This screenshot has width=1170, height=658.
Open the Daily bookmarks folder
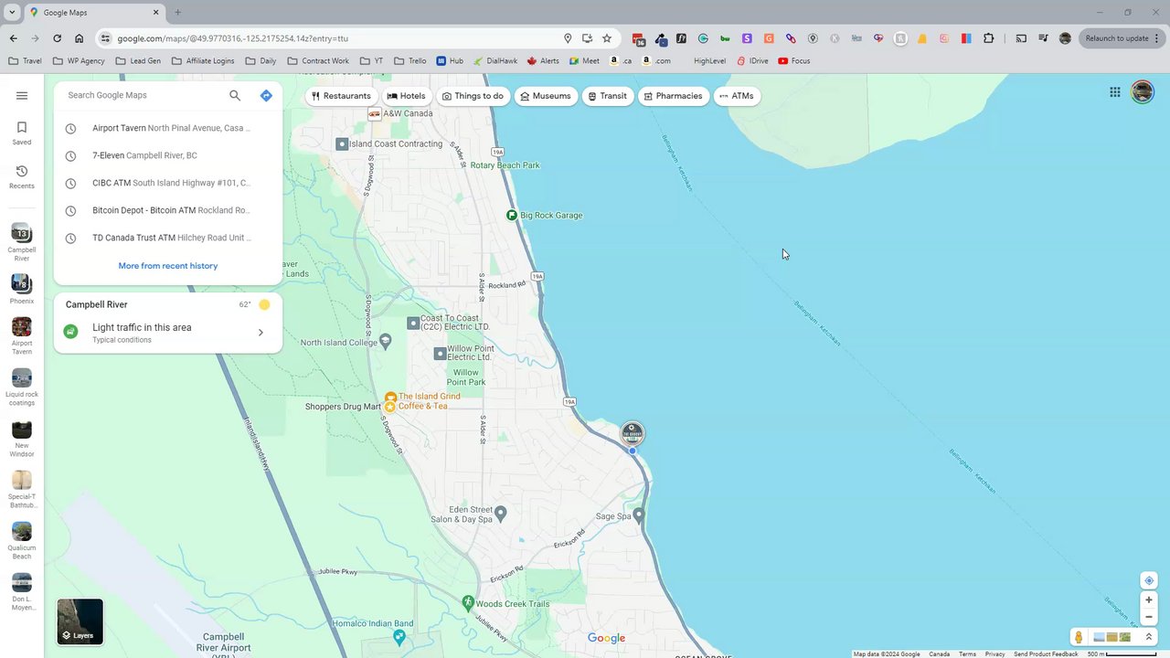point(261,61)
